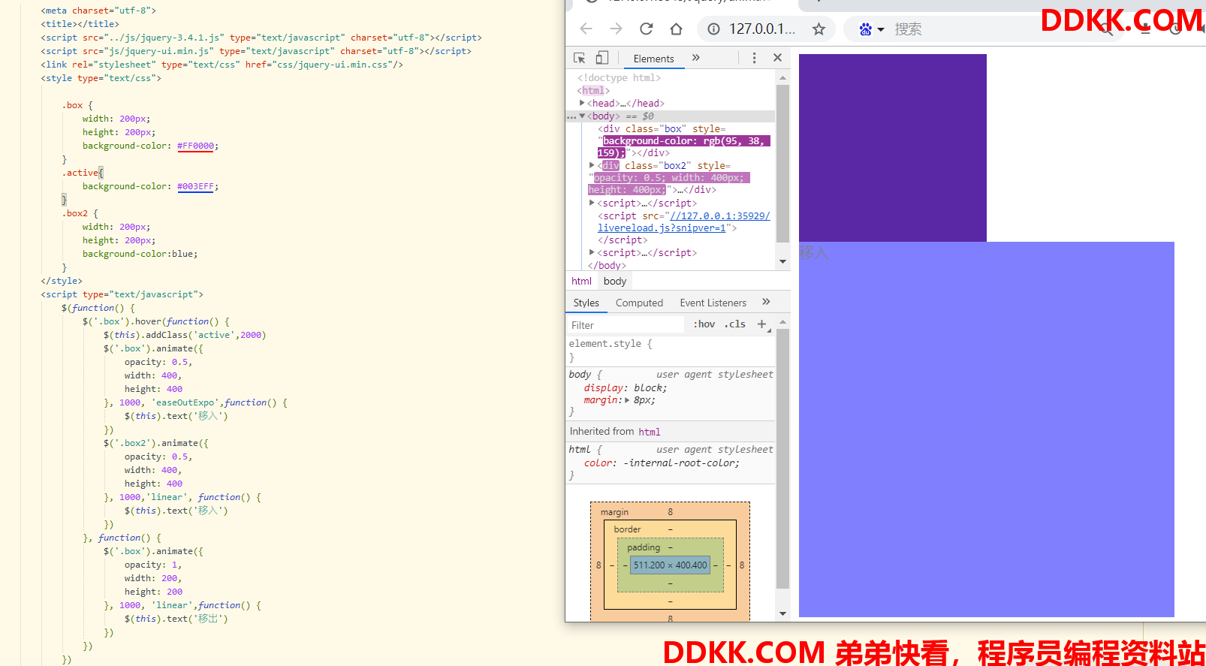Viewport: 1206px width, 666px height.
Task: Click the html breadcrumb item
Action: coord(581,281)
